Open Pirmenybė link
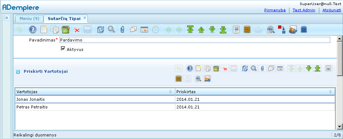This screenshot has width=343, height=139. click(275, 10)
